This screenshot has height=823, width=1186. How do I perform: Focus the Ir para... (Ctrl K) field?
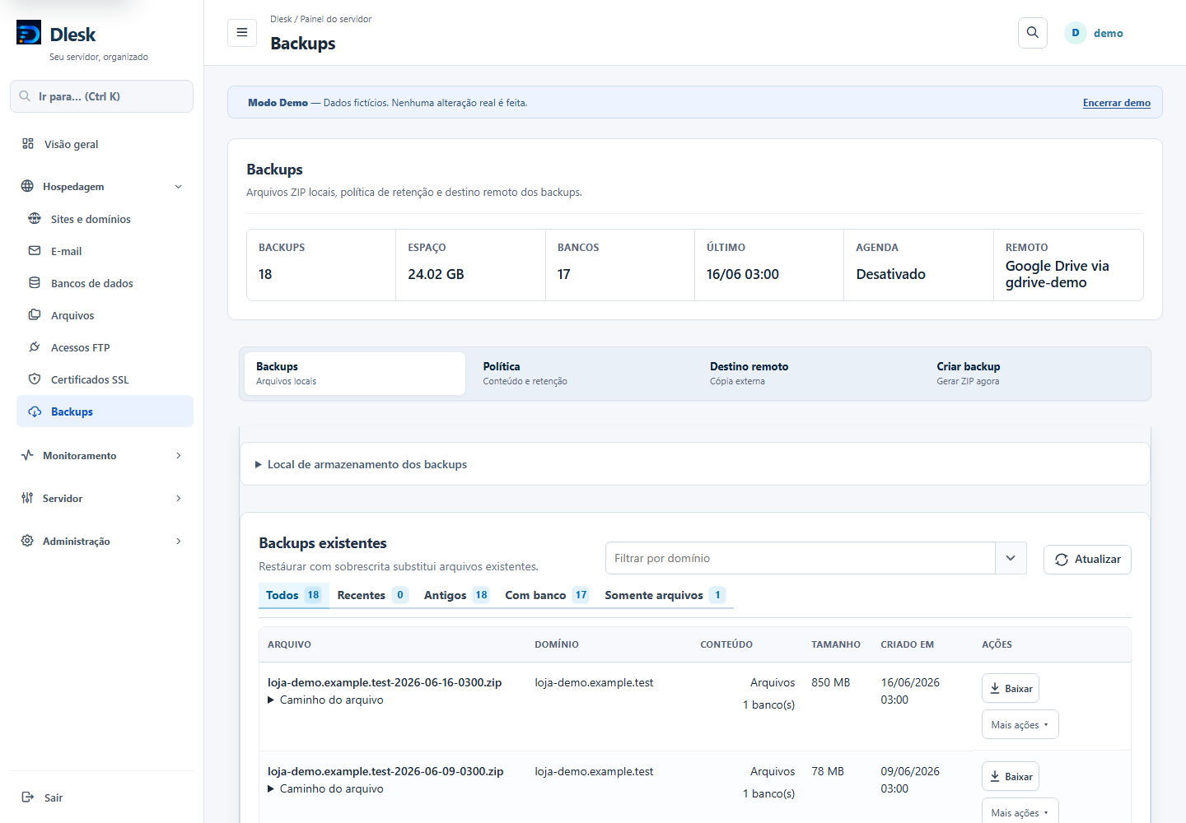click(101, 96)
